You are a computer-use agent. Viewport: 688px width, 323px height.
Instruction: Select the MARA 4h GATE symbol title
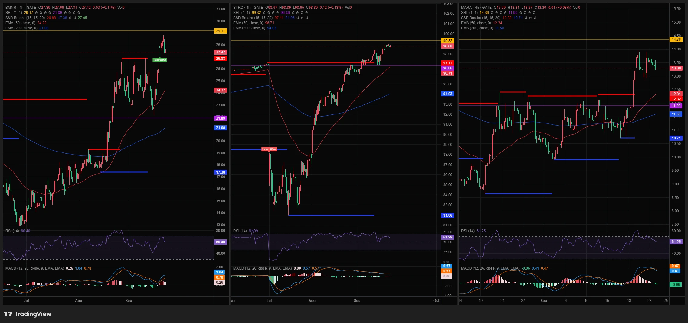(476, 8)
